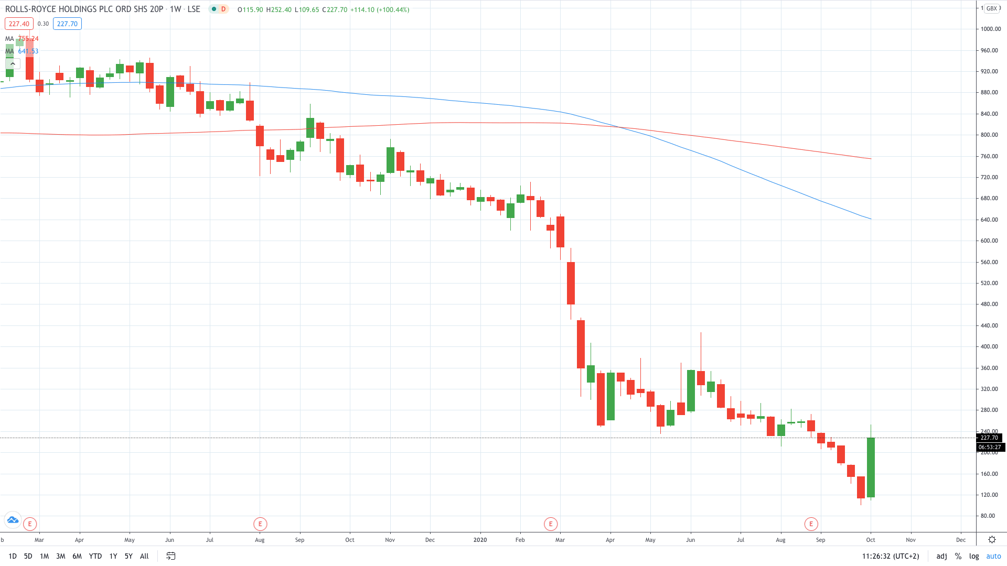Click the 400.00 price axis label
The image size is (1007, 566).
click(x=989, y=346)
